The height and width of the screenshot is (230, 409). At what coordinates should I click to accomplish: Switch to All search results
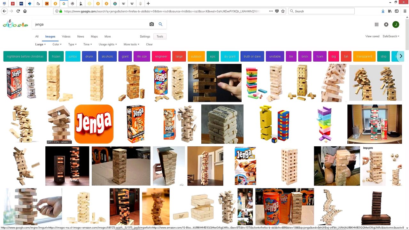pos(37,36)
